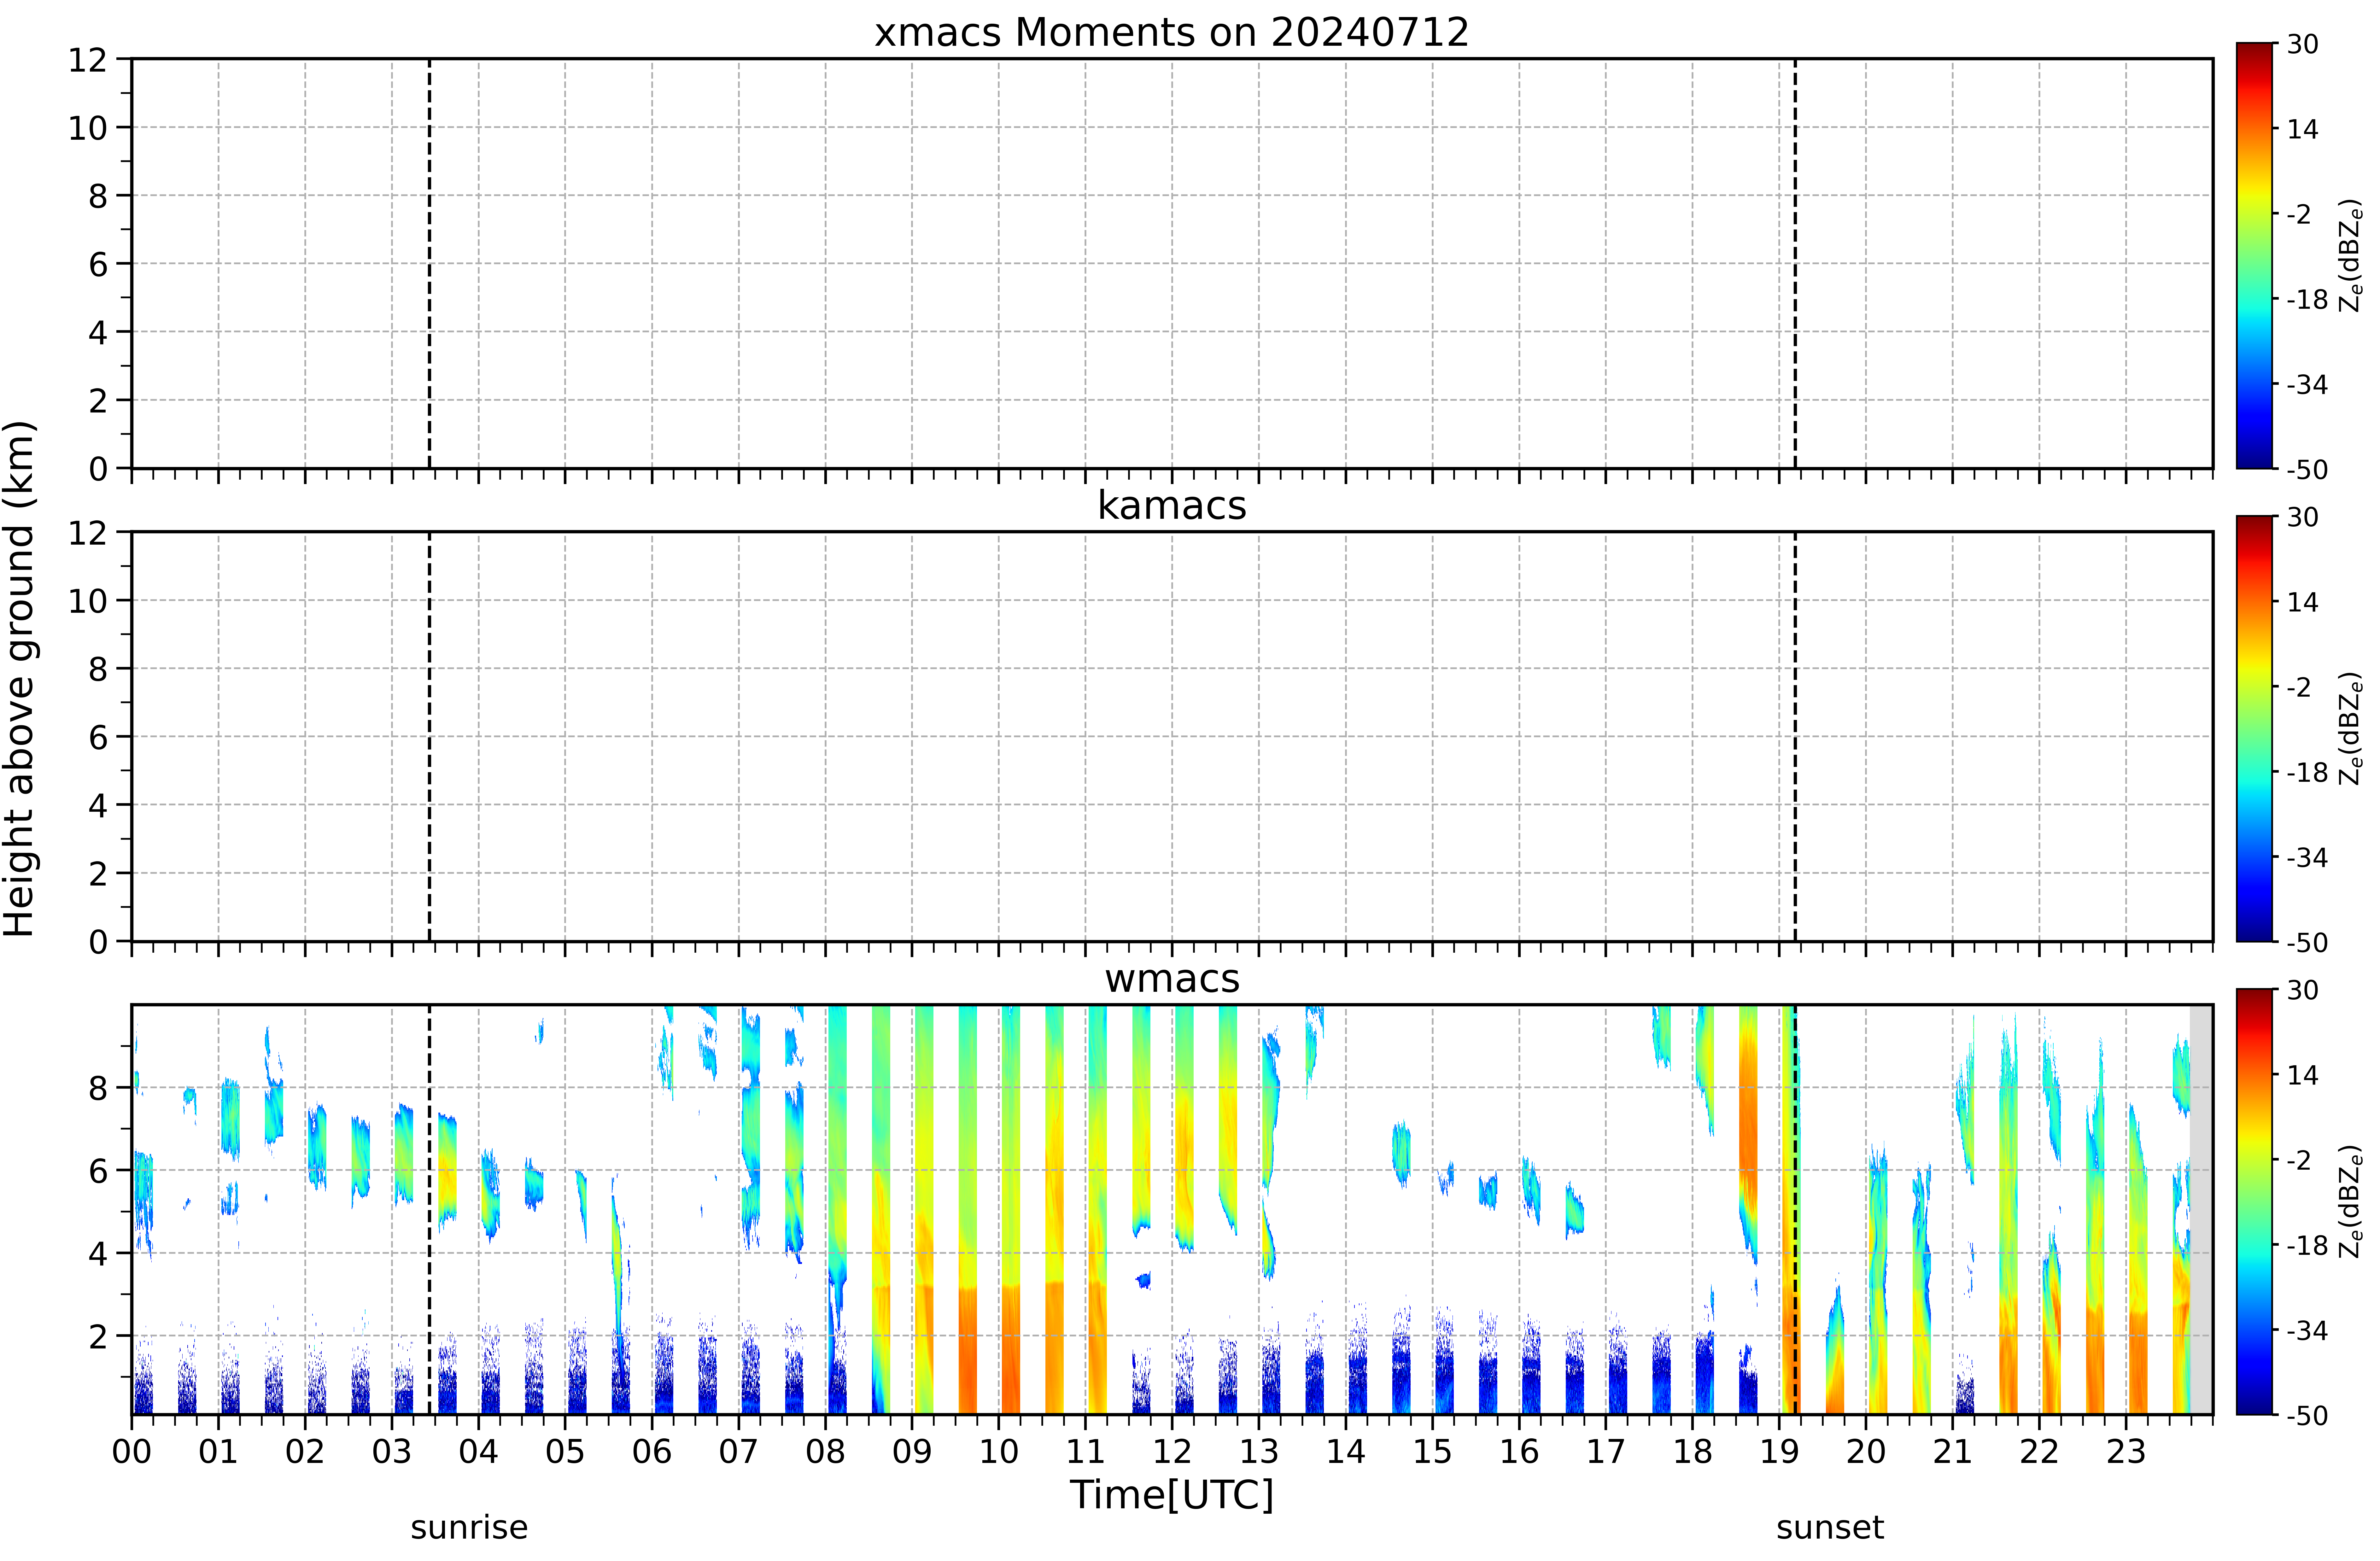Click the sunset dashed line in kamacs panel
Image resolution: width=2380 pixels, height=1561 pixels.
point(1795,736)
